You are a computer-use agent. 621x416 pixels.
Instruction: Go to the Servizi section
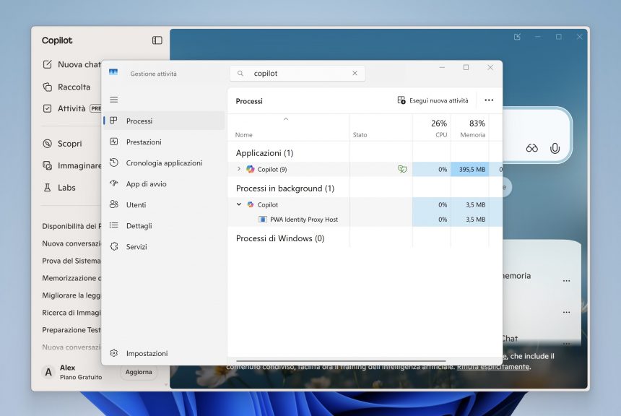pyautogui.click(x=136, y=247)
